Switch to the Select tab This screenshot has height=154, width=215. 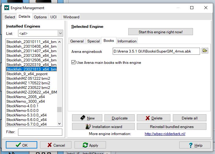point(10,17)
